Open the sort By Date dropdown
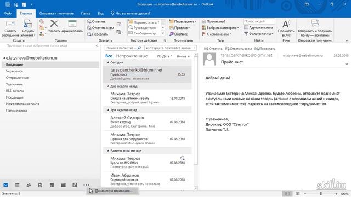 click(165, 56)
